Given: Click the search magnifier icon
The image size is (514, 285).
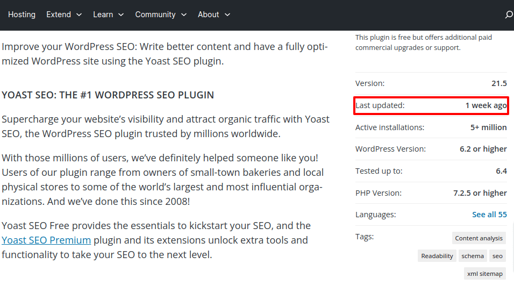Looking at the screenshot, I should click(509, 15).
